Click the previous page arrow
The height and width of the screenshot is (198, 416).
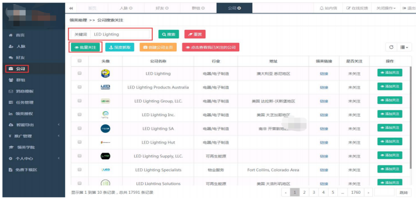click(x=286, y=192)
